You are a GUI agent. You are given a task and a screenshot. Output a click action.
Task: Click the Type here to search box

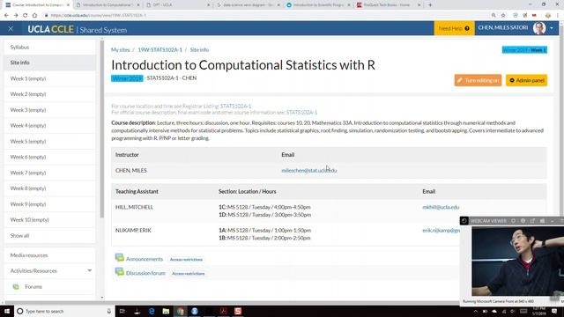coord(64,311)
